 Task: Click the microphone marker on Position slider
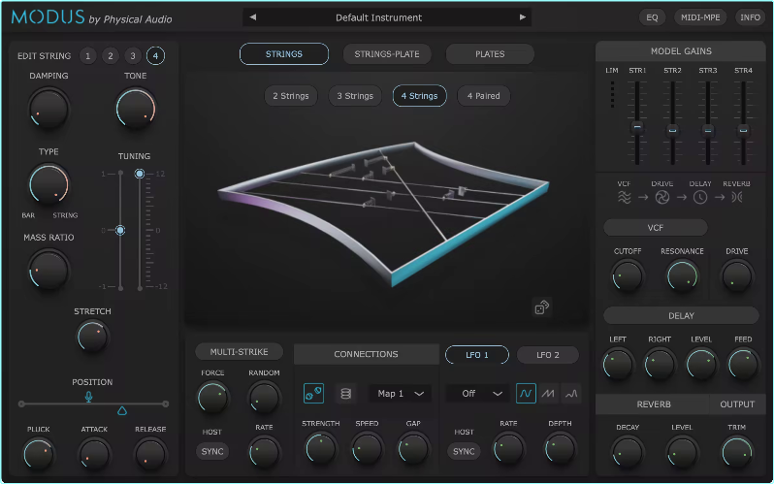click(x=88, y=396)
